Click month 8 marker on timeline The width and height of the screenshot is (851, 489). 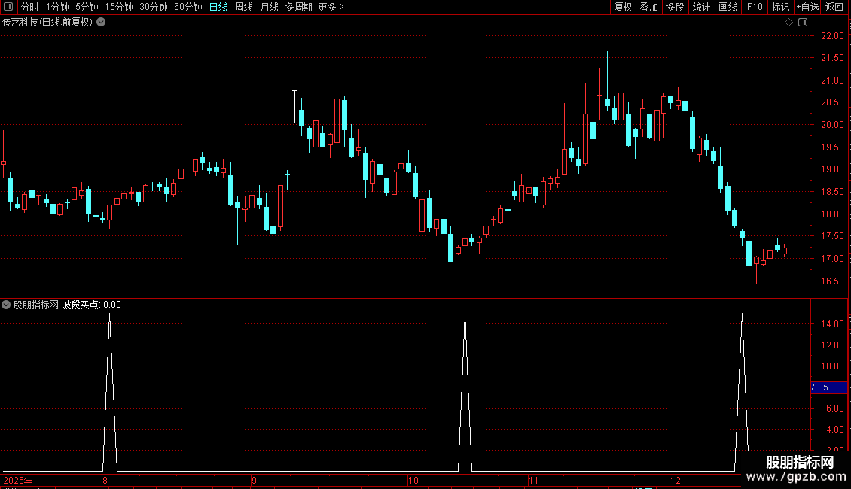pyautogui.click(x=105, y=480)
